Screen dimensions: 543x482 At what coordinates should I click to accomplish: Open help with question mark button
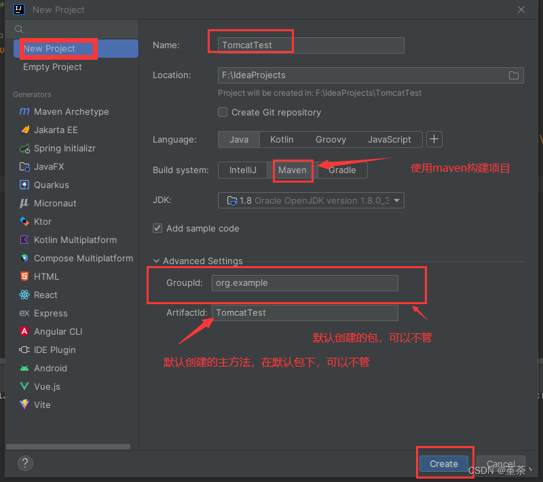tap(25, 463)
